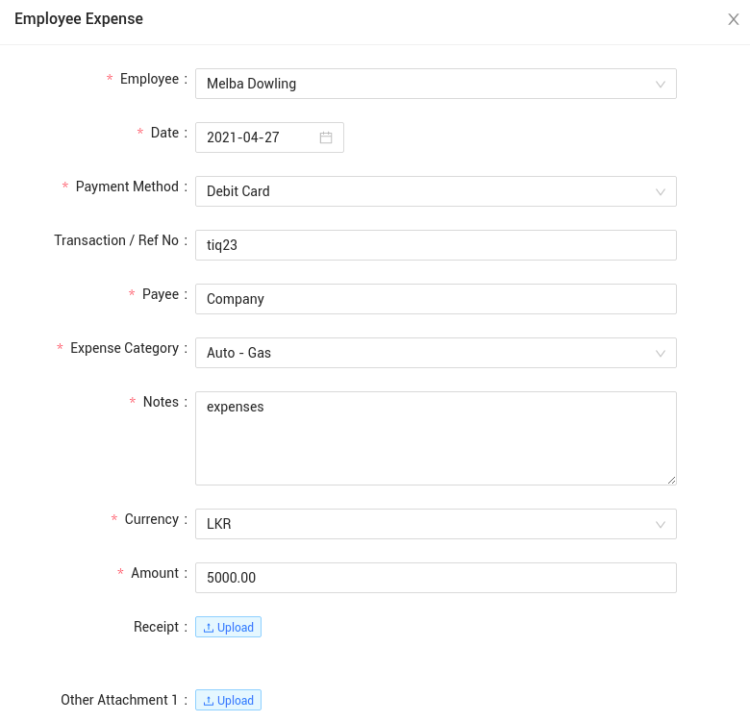Focus the Payee field showing Company
750x722 pixels.
click(x=436, y=299)
